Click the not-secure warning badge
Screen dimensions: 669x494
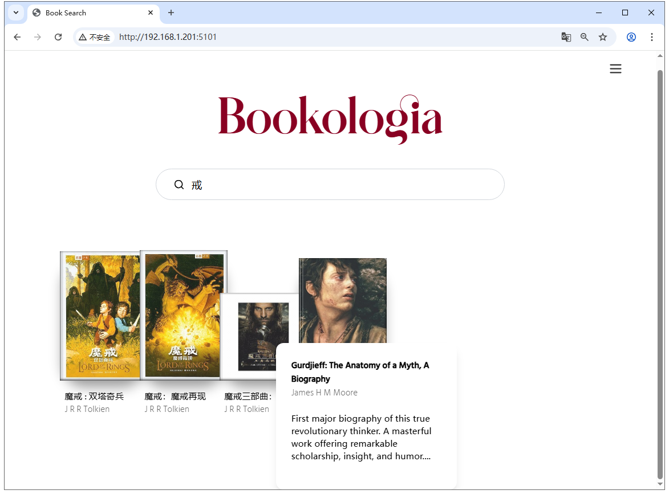click(x=94, y=37)
